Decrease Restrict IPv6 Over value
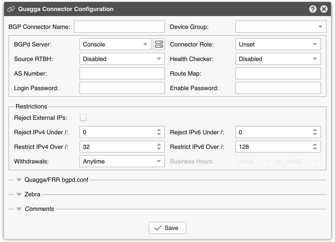This screenshot has width=335, height=242. click(x=315, y=149)
